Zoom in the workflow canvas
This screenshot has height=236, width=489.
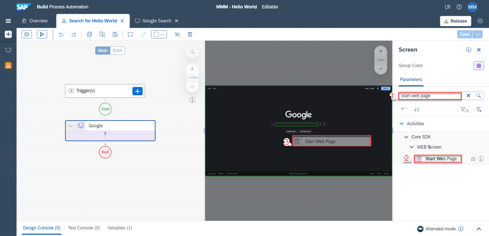[x=192, y=69]
